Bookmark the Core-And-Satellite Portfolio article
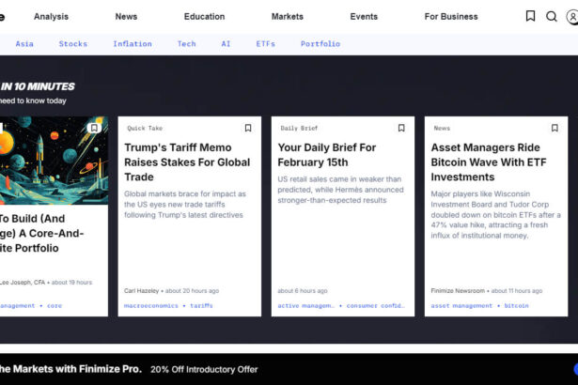This screenshot has height=385, width=578. (94, 128)
